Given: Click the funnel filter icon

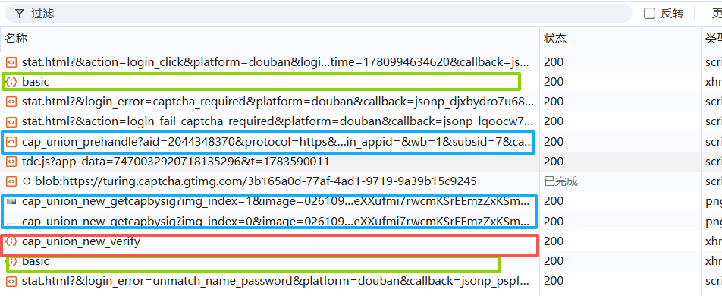Looking at the screenshot, I should coord(20,14).
